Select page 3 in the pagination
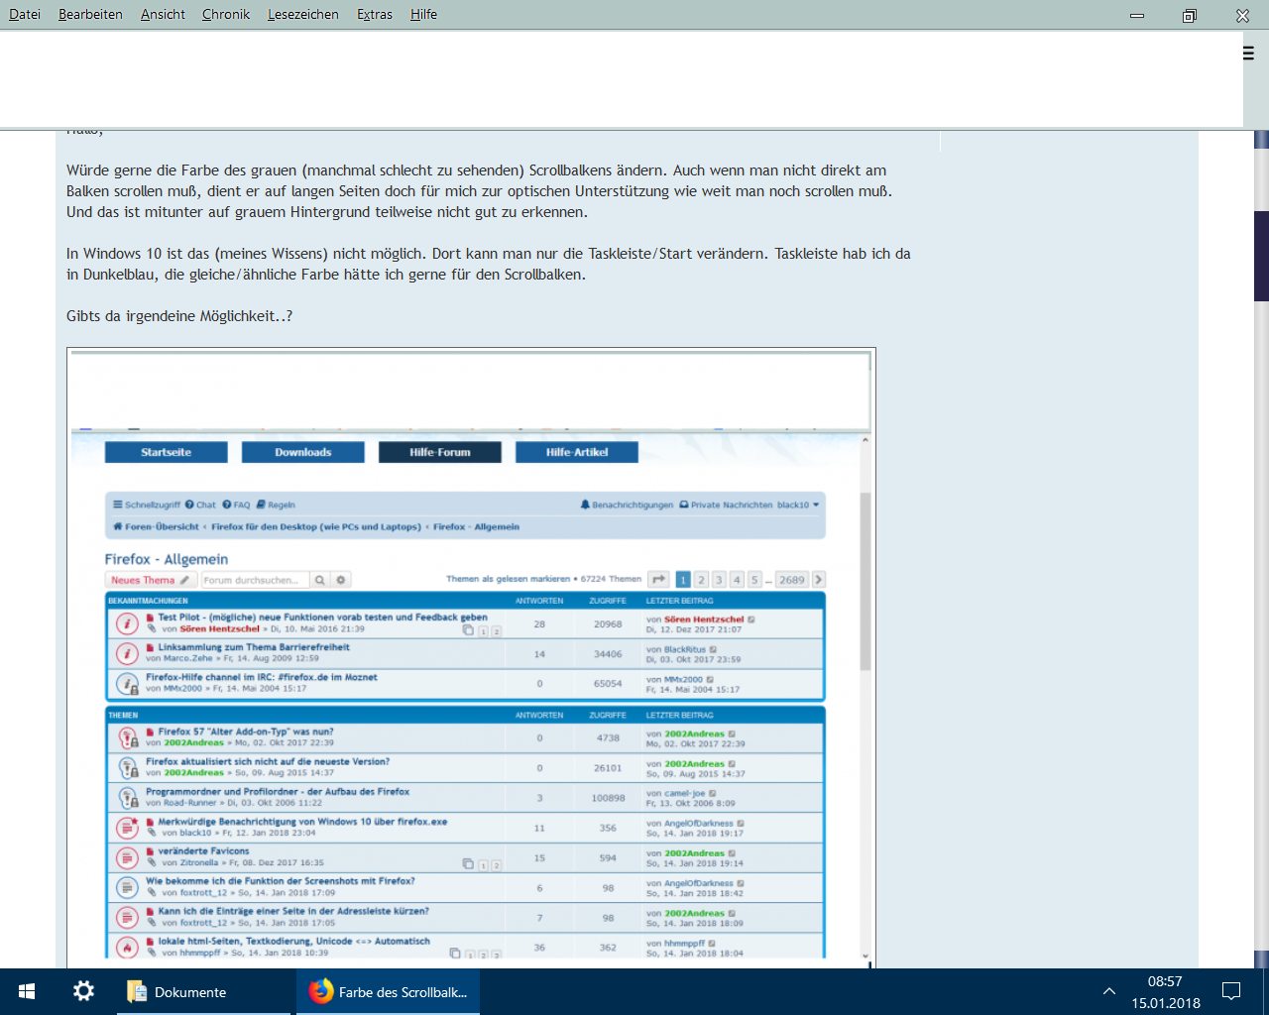This screenshot has height=1015, width=1269. 719,580
